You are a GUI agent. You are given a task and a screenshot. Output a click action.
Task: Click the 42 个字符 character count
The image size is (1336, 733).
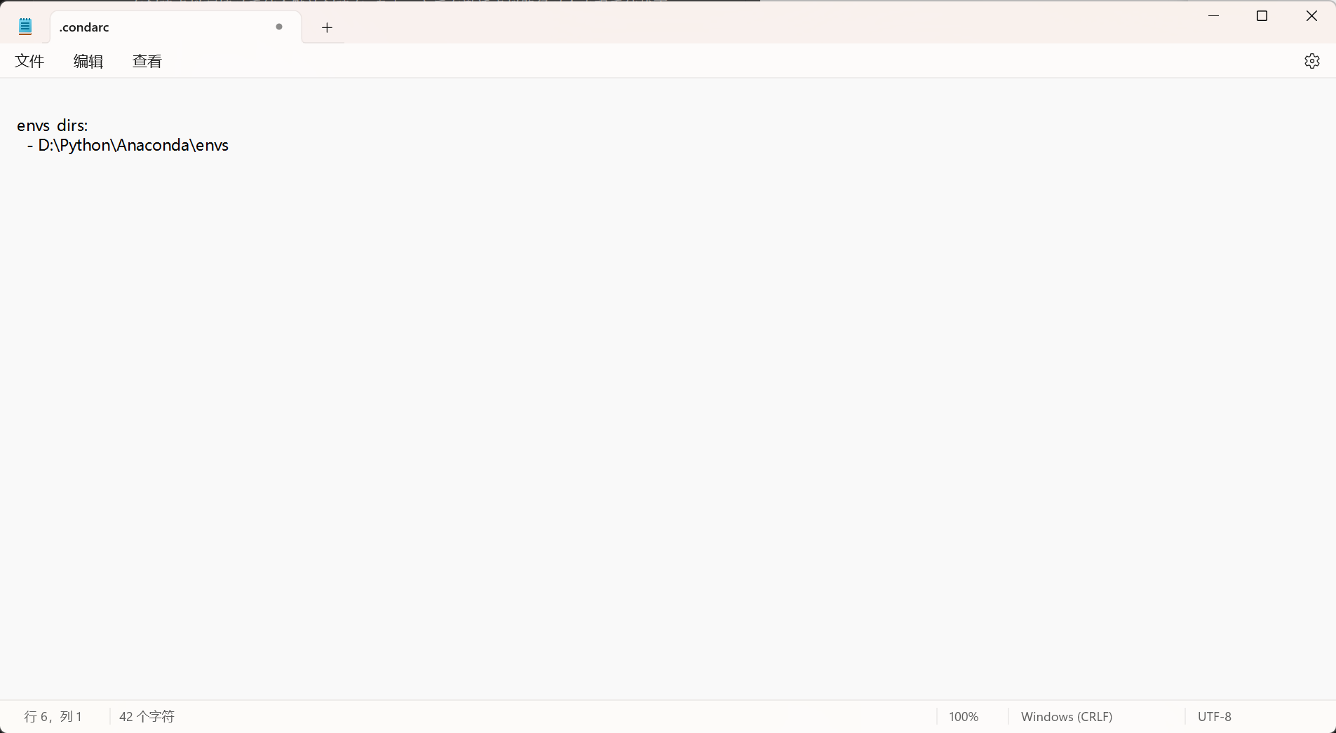coord(147,716)
